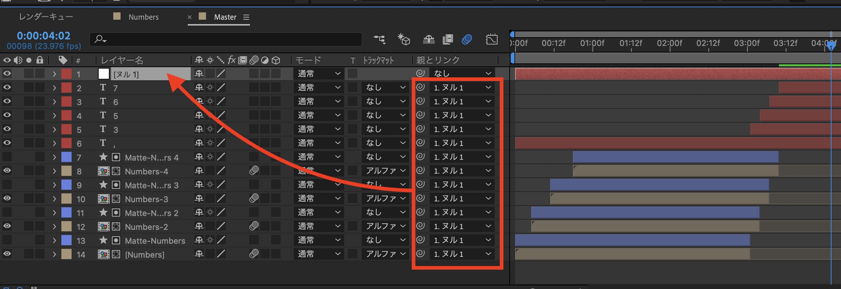
Task: Expand properties of the Null 1 layer
Action: coord(54,74)
